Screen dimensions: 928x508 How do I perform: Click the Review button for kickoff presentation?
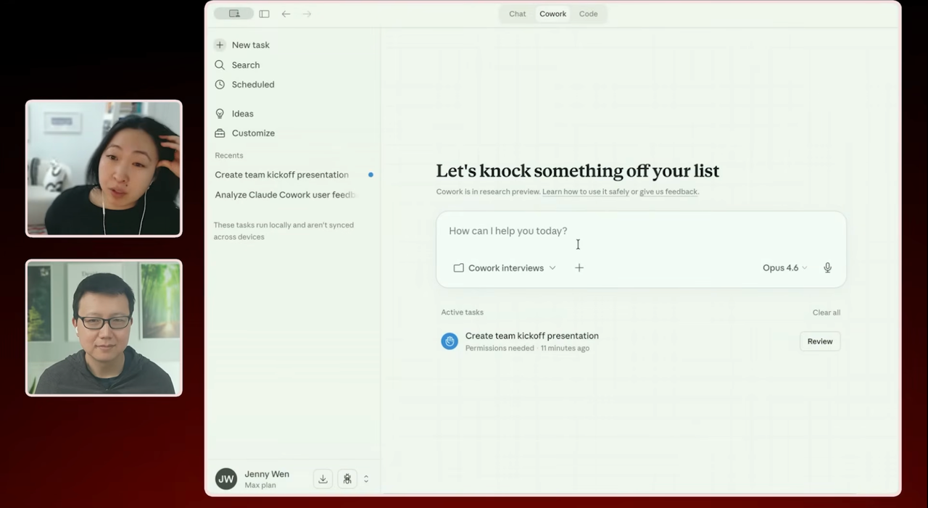(x=819, y=341)
